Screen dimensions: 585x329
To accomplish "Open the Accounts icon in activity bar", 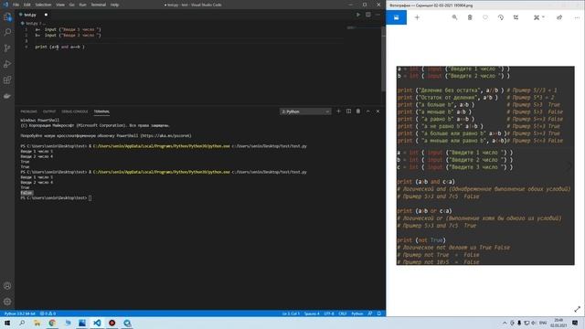I will 7,286.
